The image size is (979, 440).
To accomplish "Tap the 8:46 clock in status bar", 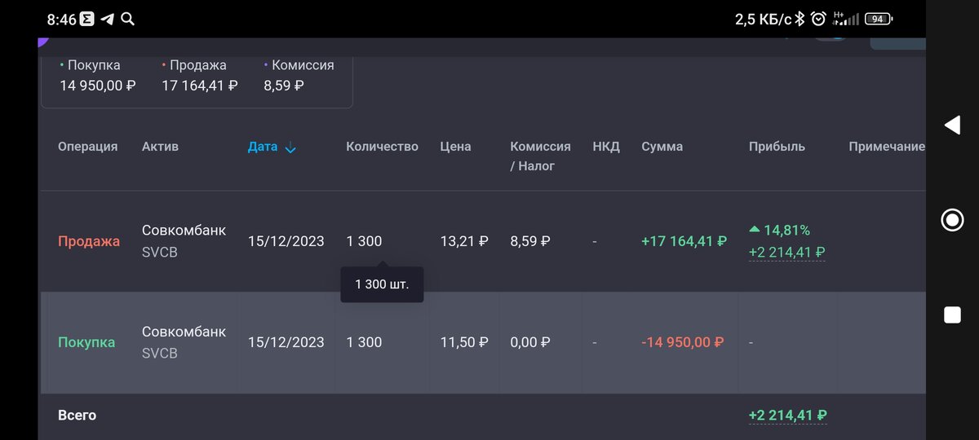I will point(62,19).
